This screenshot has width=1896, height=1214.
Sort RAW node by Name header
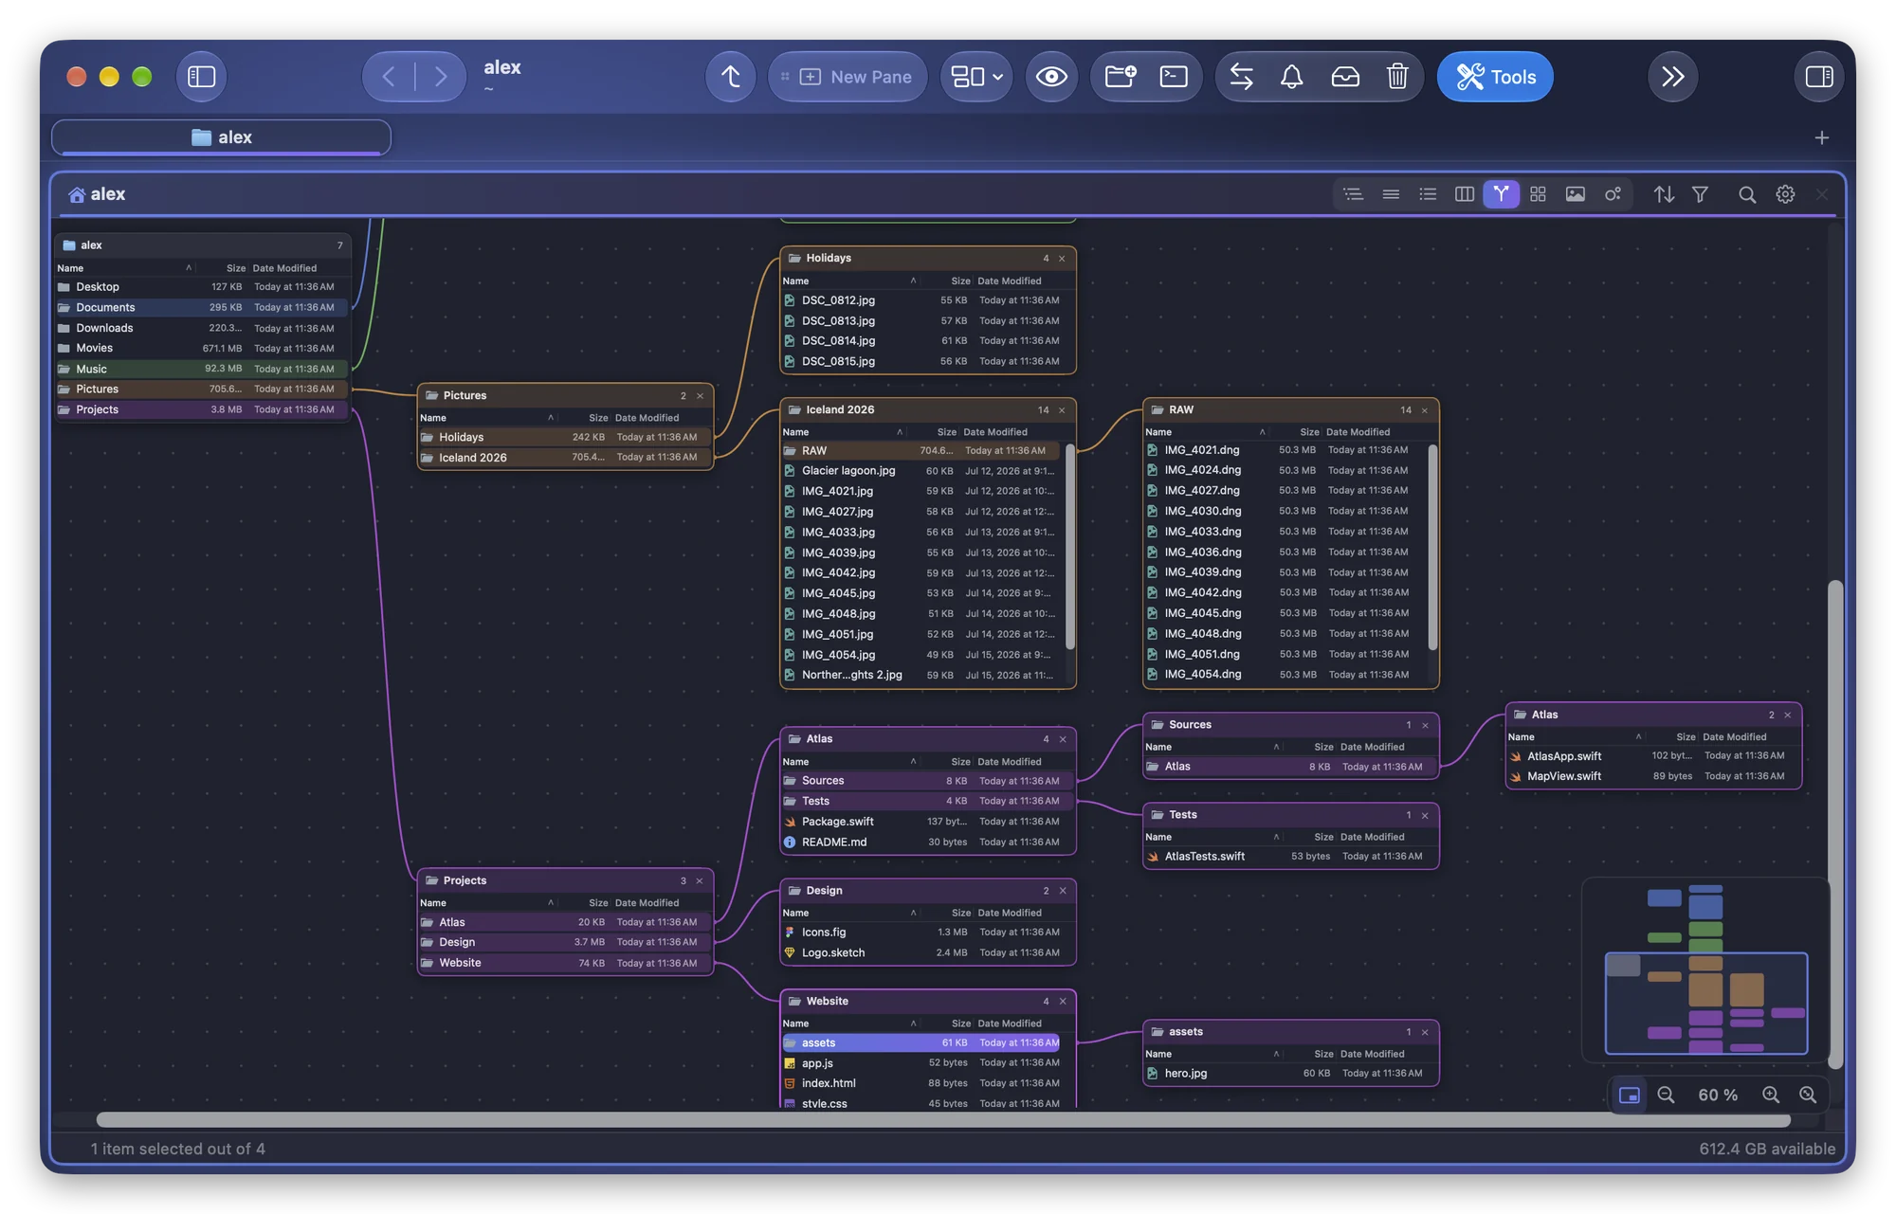tap(1205, 432)
